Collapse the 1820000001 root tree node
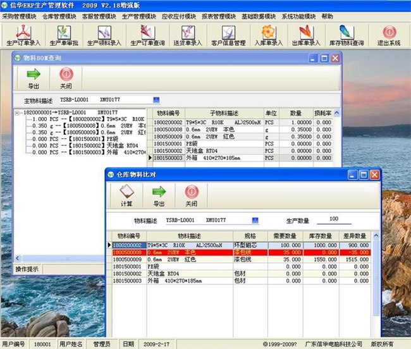The image size is (411, 349). pos(18,112)
